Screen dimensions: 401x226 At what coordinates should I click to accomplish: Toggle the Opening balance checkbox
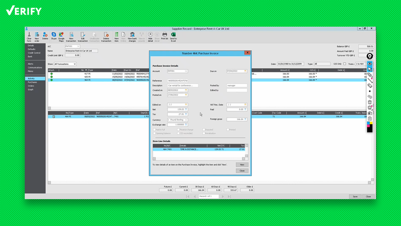coord(154,133)
